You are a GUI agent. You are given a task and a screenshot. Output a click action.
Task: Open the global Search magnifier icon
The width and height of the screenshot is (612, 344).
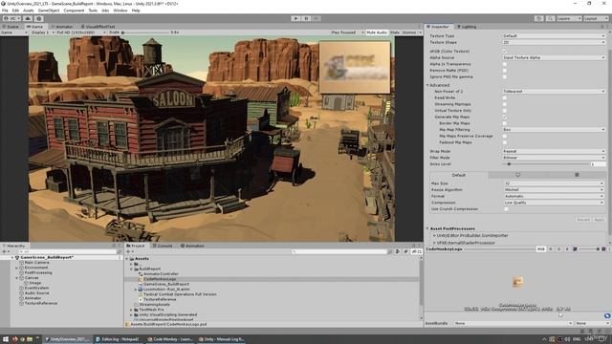pos(550,18)
